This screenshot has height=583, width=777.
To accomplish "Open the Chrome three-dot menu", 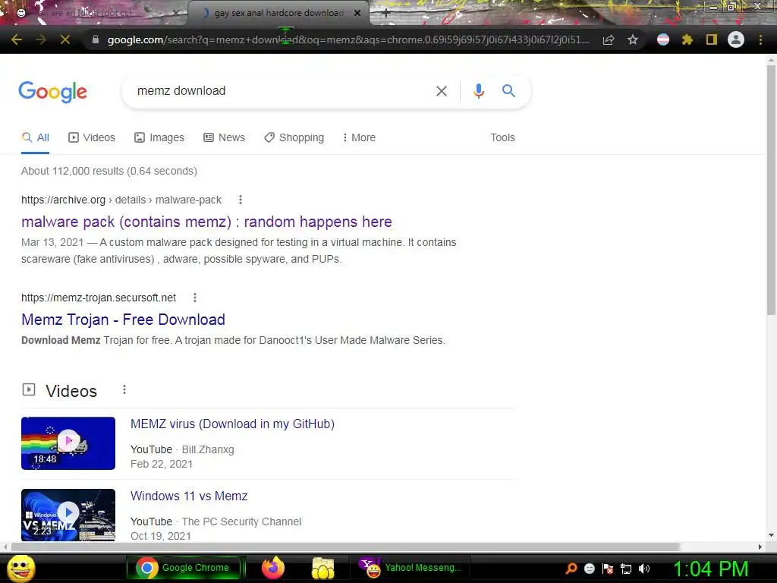I will tap(760, 39).
